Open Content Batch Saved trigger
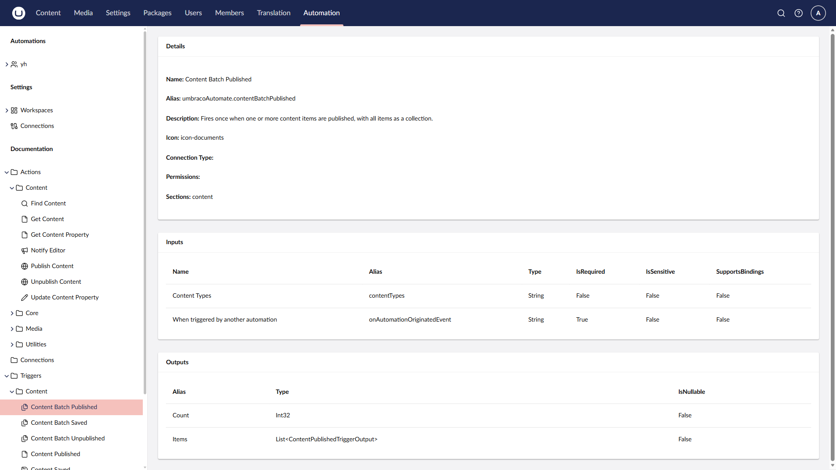The height and width of the screenshot is (470, 836). click(59, 423)
